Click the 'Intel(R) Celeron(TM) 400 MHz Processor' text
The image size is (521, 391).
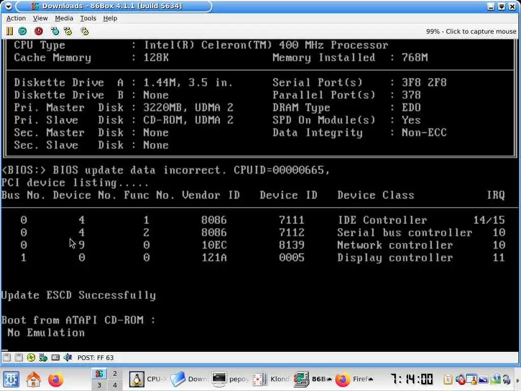[266, 45]
